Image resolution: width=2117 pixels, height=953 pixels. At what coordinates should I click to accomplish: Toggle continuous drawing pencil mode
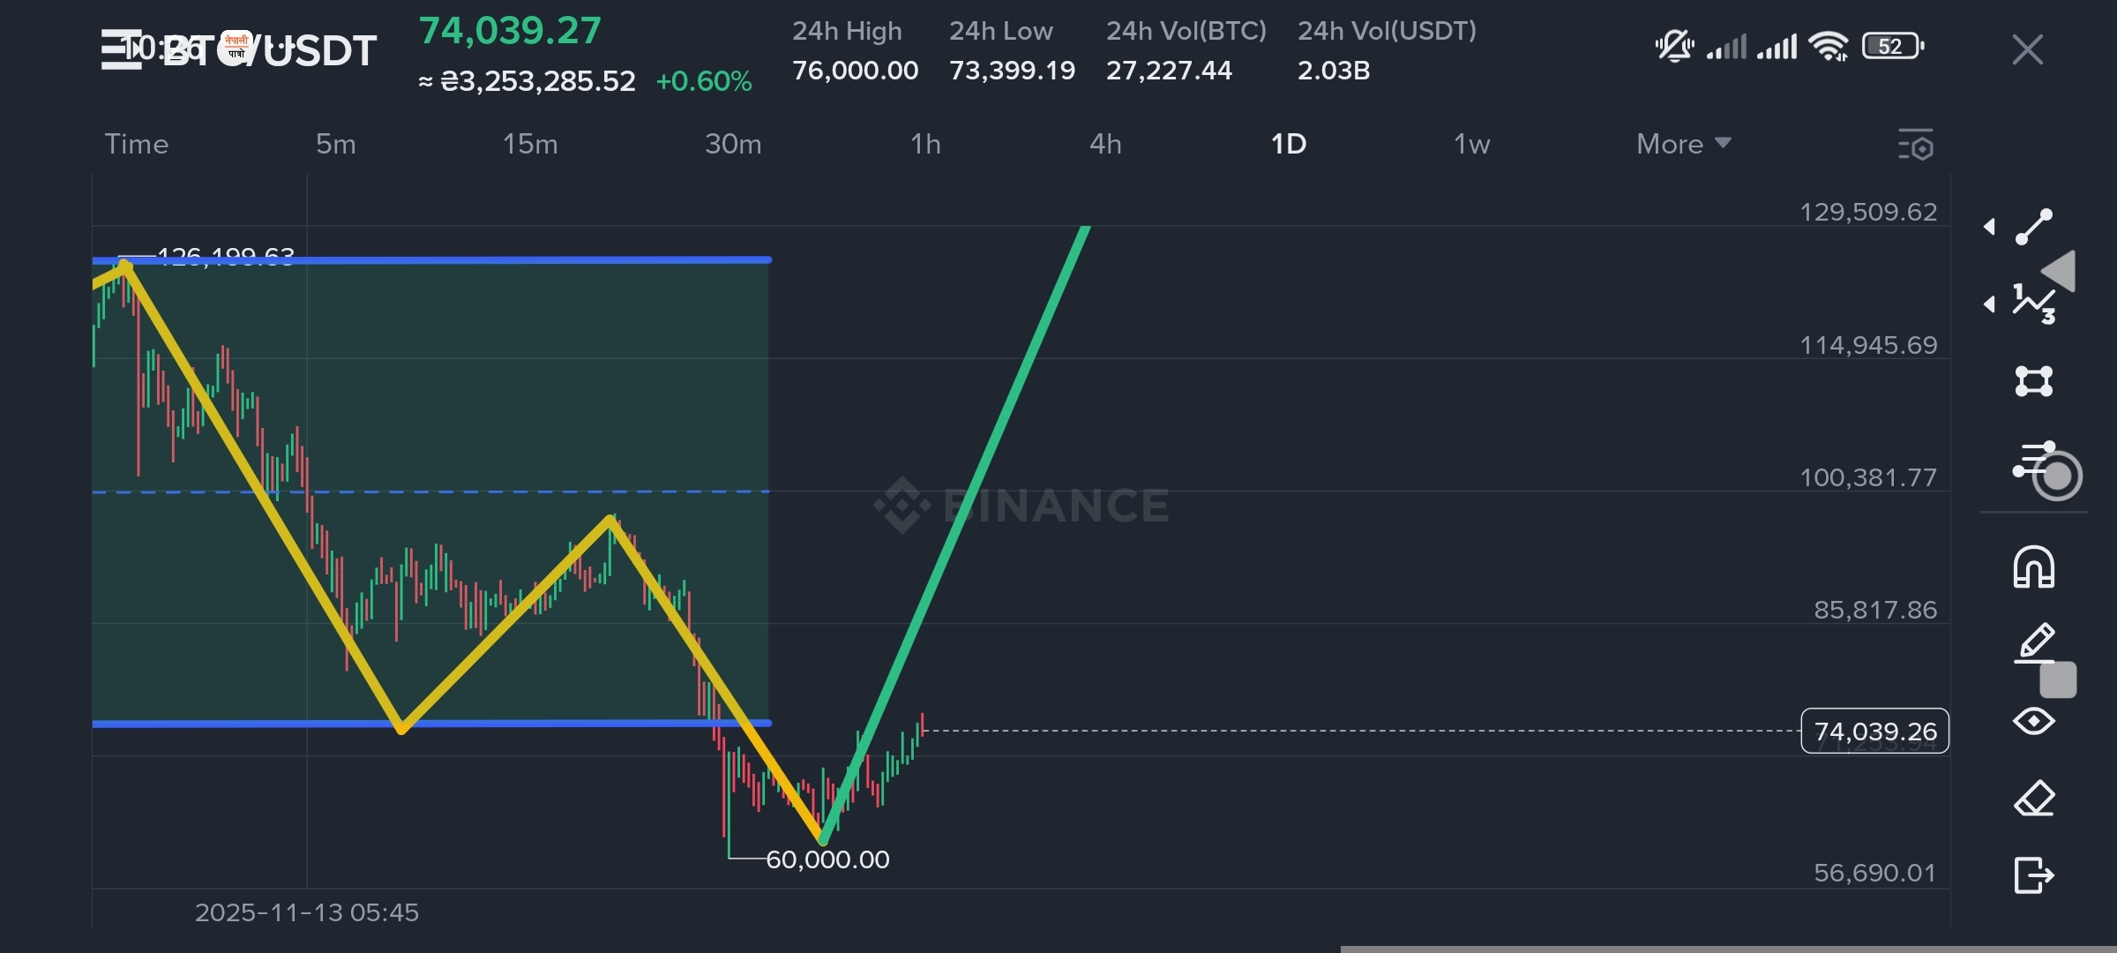[2036, 642]
